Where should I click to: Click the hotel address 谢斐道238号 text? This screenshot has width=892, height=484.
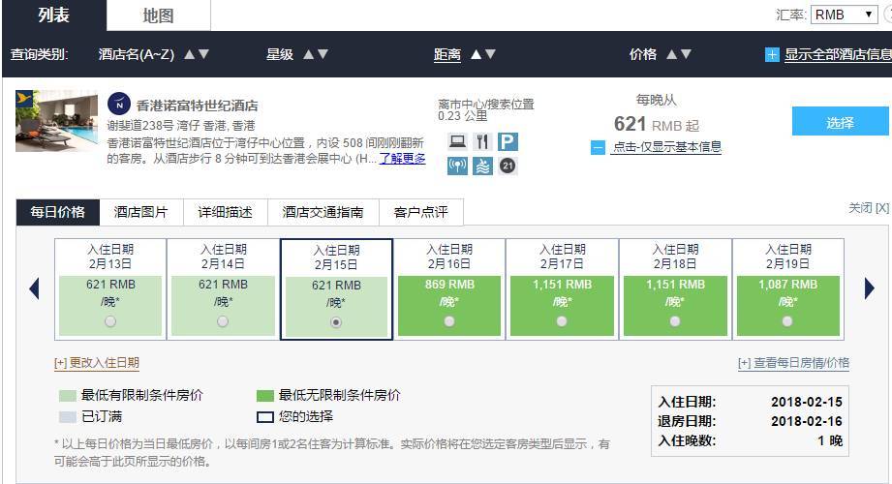tap(181, 126)
